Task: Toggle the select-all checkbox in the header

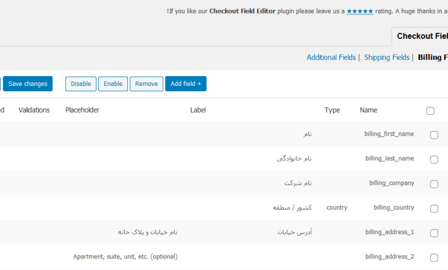Action: tap(430, 111)
